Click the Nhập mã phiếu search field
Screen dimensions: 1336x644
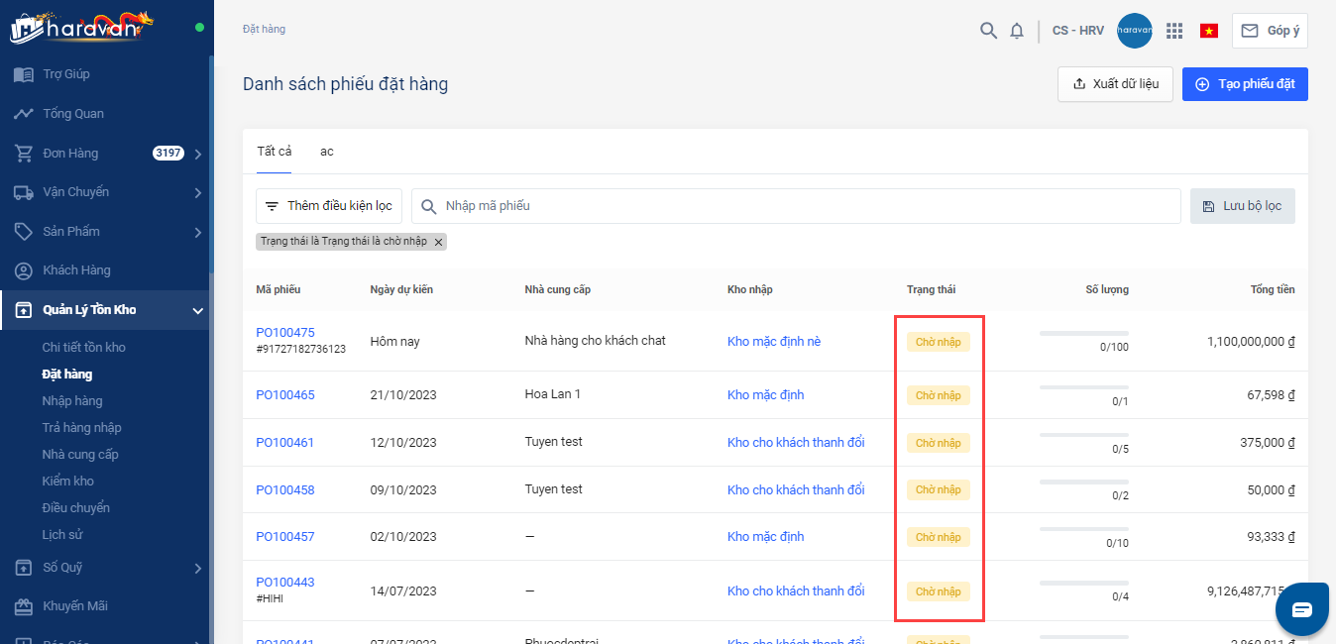tap(796, 206)
